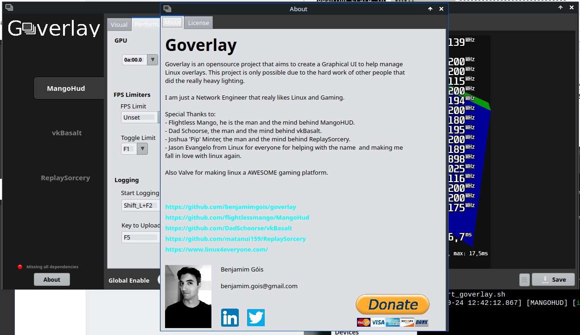Viewport: 580px width, 335px height.
Task: Click the background window's up arrow icon
Action: pos(561,8)
